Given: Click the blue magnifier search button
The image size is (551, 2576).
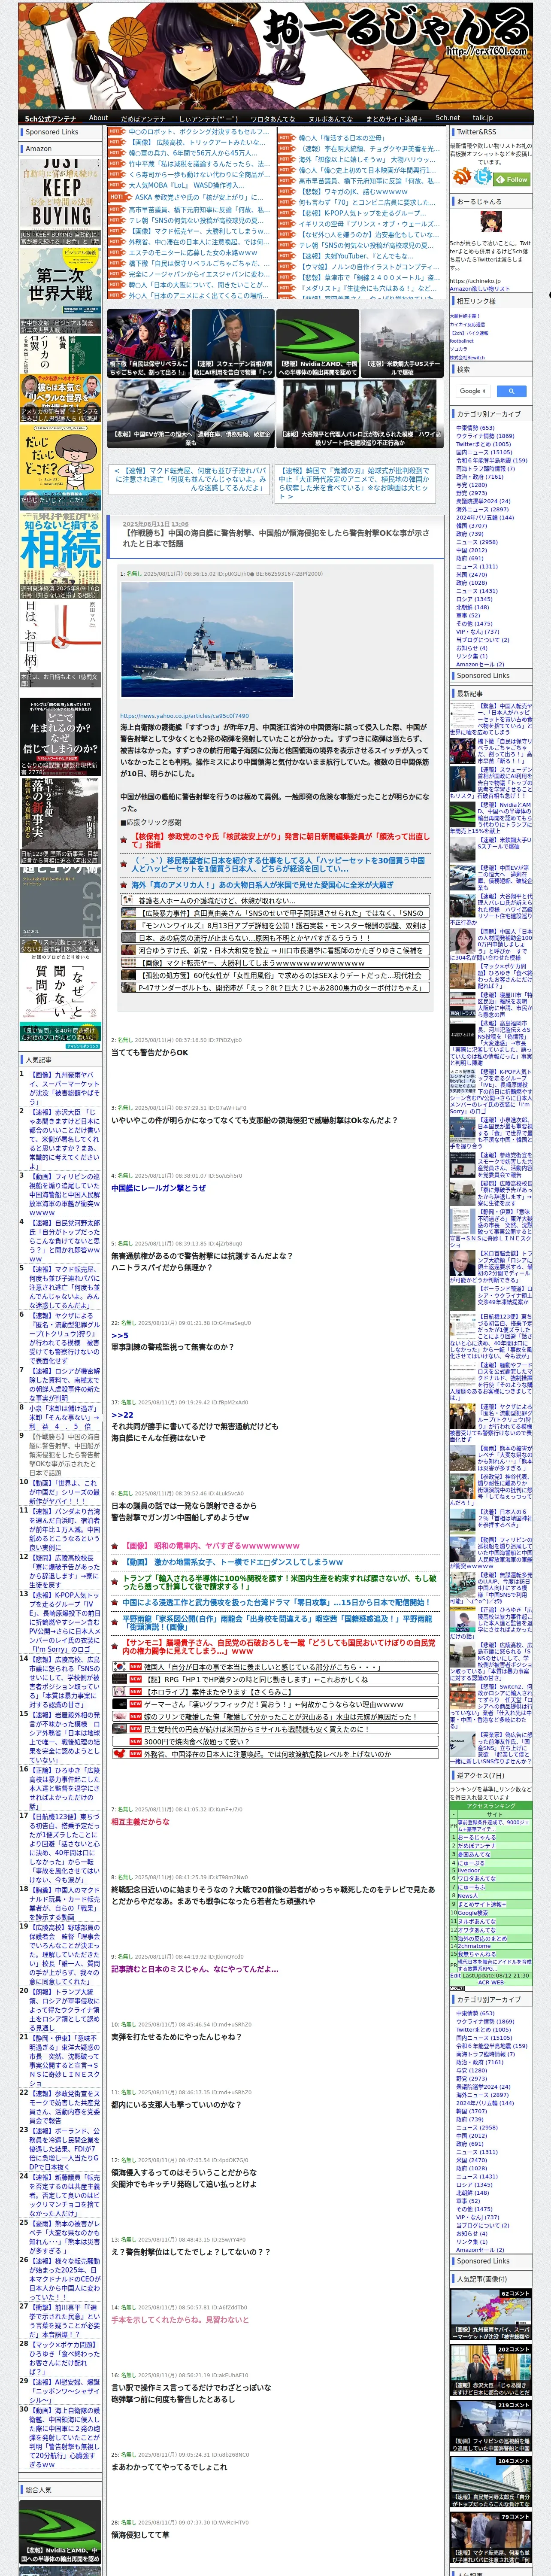Looking at the screenshot, I should point(511,391).
